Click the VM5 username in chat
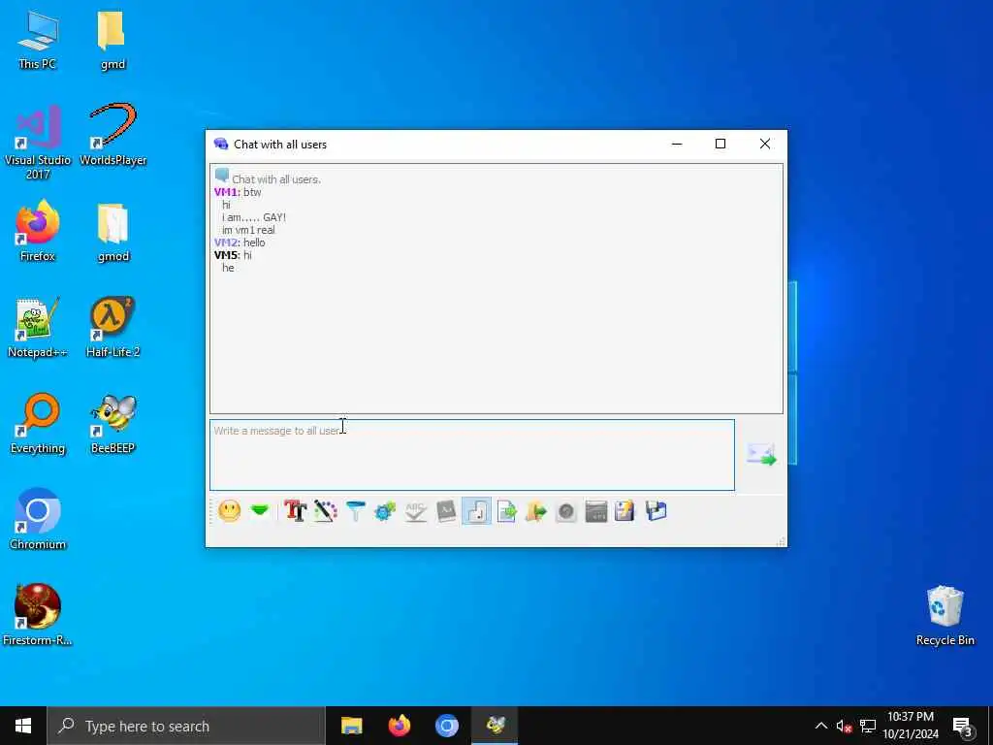The width and height of the screenshot is (993, 745). click(x=227, y=255)
